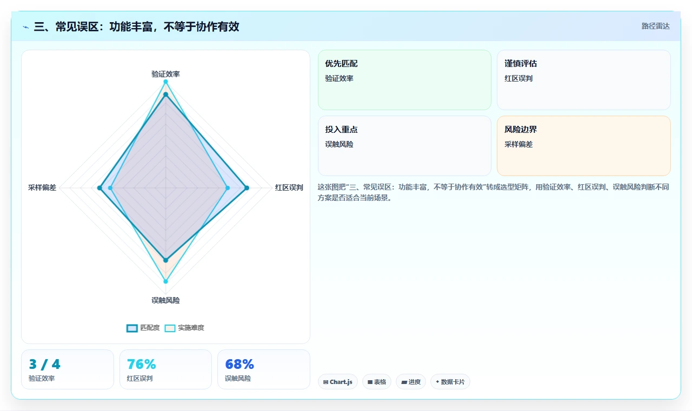Click the 实施难度 data point on 验证效率 axis
The height and width of the screenshot is (411, 692).
(165, 82)
